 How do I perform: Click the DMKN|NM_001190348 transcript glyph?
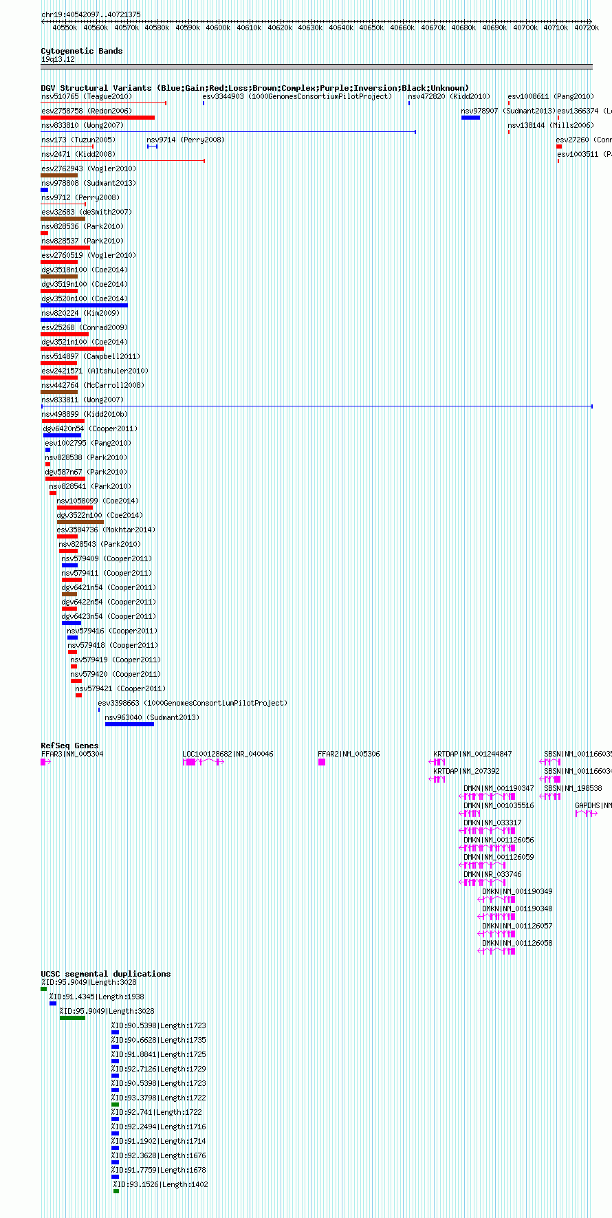tap(496, 917)
